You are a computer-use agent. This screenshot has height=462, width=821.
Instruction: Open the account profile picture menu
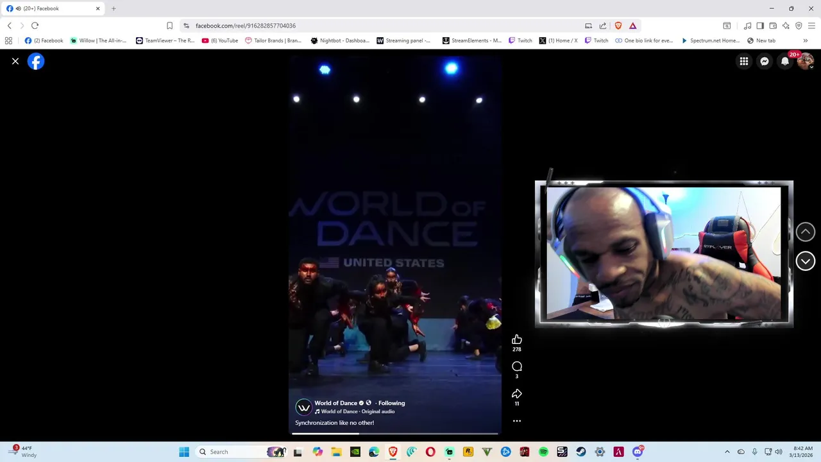(806, 61)
